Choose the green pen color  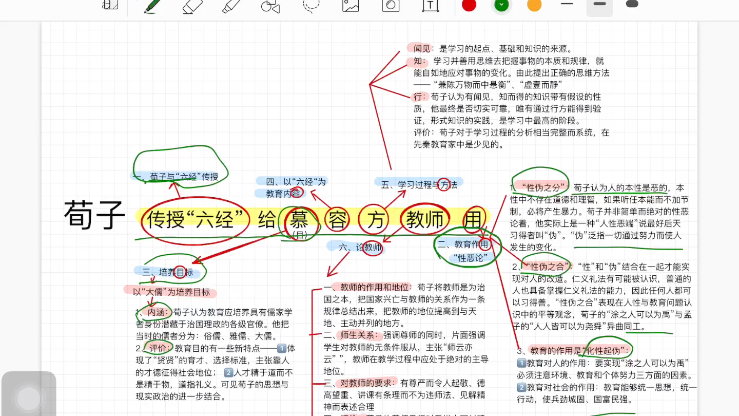coord(501,5)
